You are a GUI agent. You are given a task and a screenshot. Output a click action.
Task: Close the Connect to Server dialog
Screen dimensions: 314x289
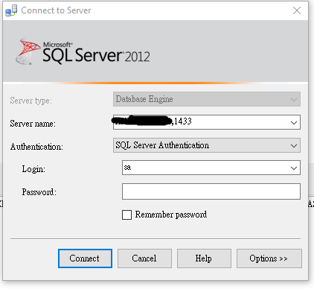(297, 10)
